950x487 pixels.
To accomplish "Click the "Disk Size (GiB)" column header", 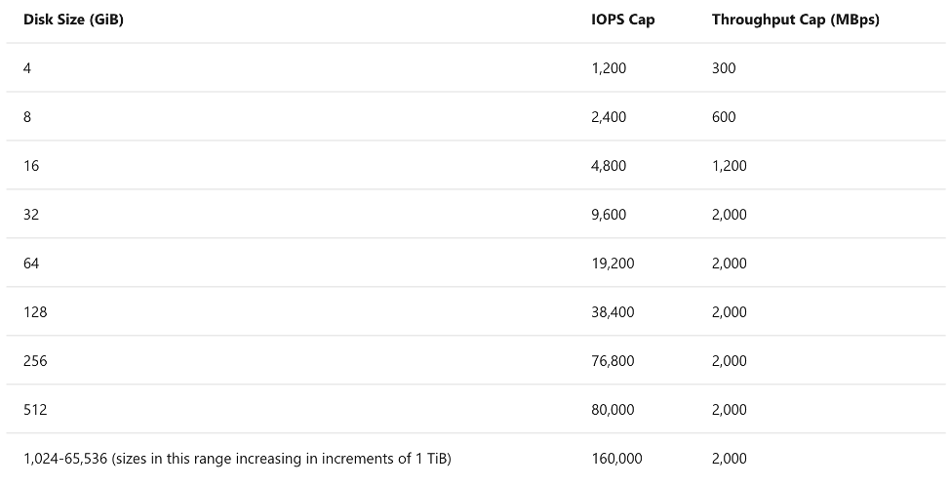I will click(x=73, y=20).
